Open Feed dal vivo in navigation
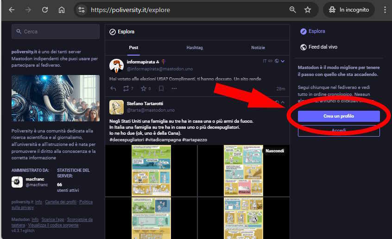 point(319,47)
